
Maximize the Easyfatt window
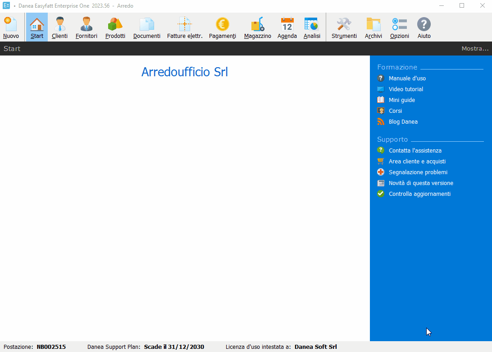pyautogui.click(x=462, y=6)
